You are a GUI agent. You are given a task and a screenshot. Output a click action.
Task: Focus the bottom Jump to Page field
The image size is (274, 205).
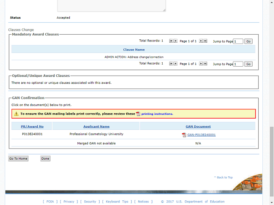point(238,64)
